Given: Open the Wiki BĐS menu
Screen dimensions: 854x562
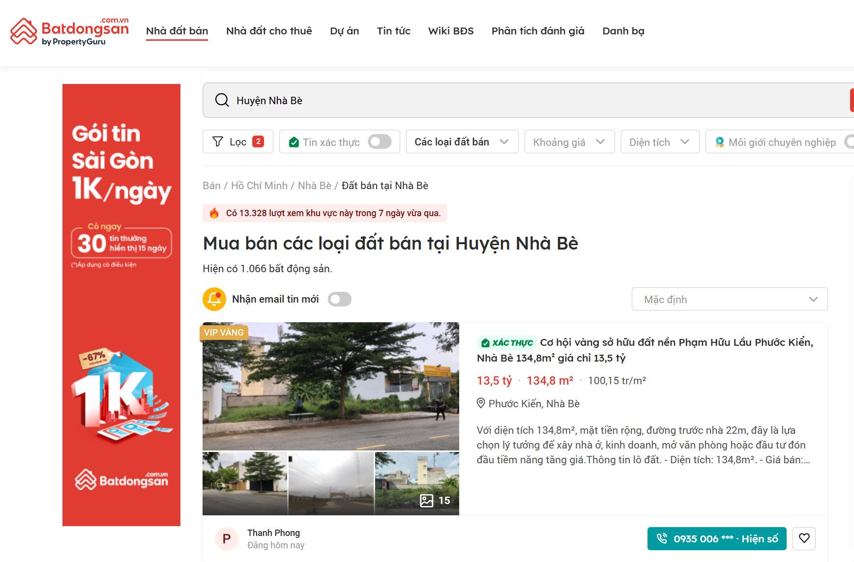Looking at the screenshot, I should pos(451,31).
